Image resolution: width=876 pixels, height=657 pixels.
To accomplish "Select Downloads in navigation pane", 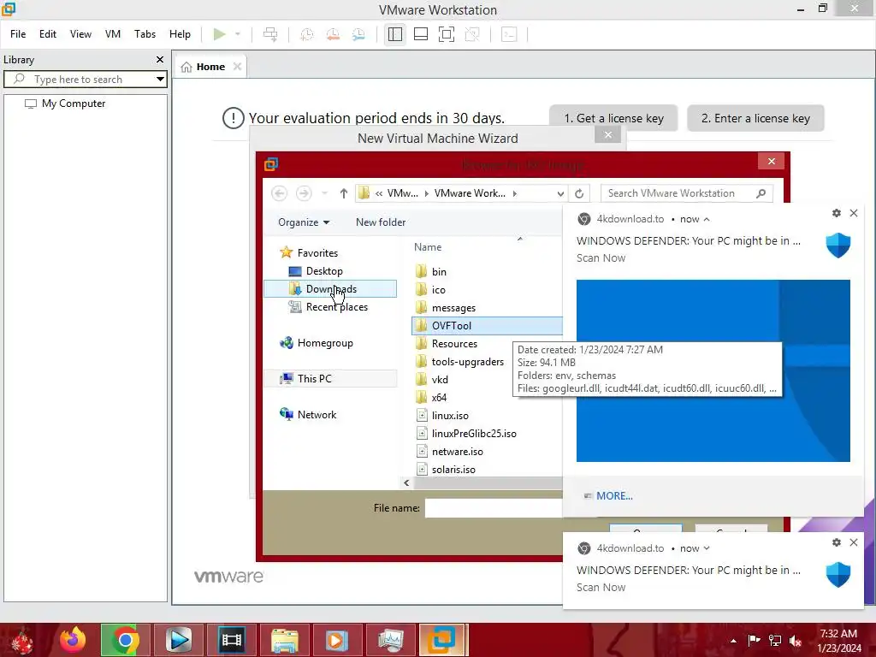I will [330, 289].
